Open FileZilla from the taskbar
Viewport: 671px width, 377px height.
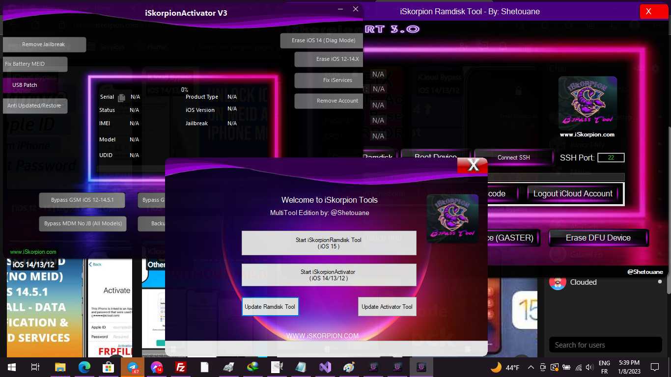pyautogui.click(x=181, y=367)
